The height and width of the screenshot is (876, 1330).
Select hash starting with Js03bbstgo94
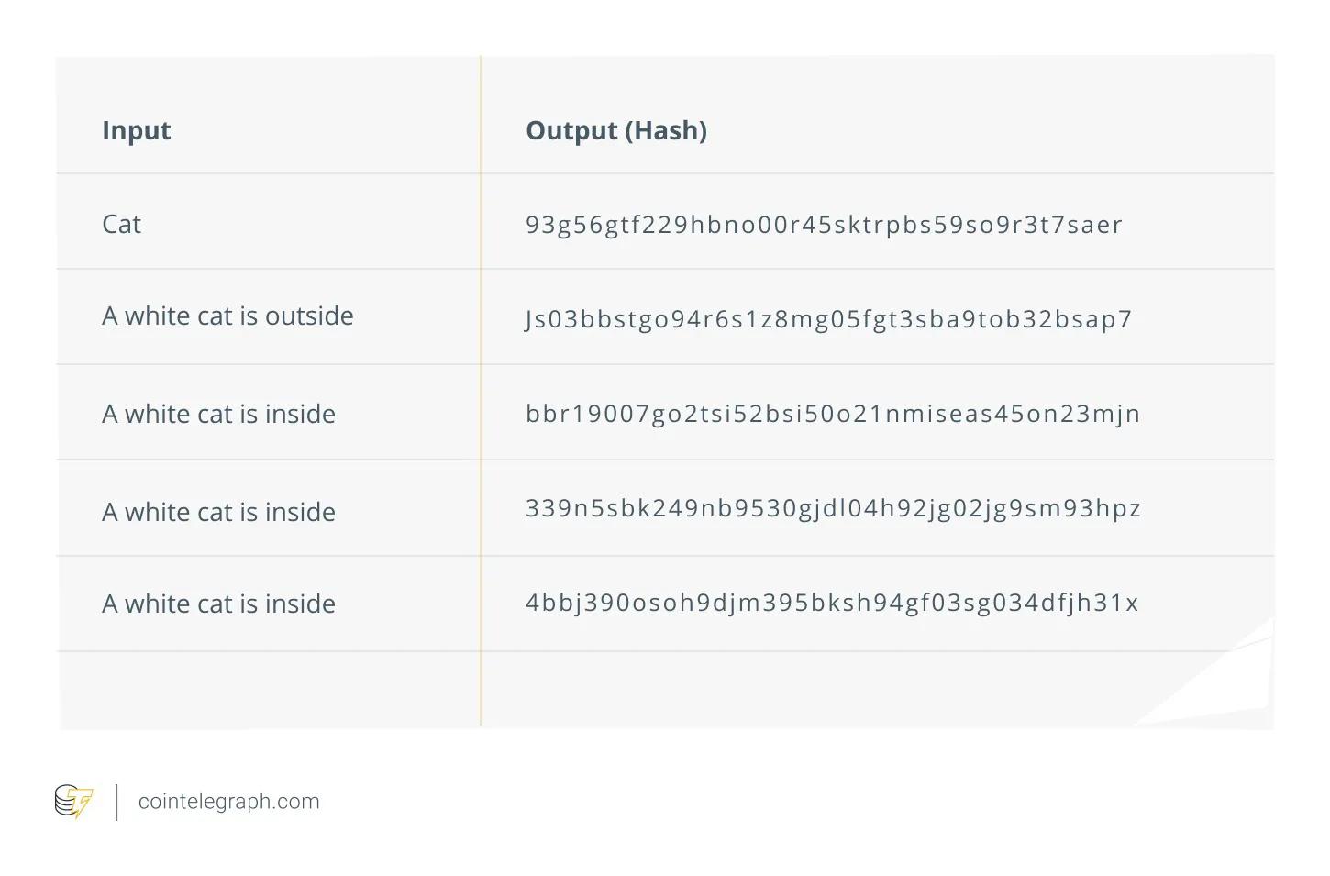click(x=828, y=319)
